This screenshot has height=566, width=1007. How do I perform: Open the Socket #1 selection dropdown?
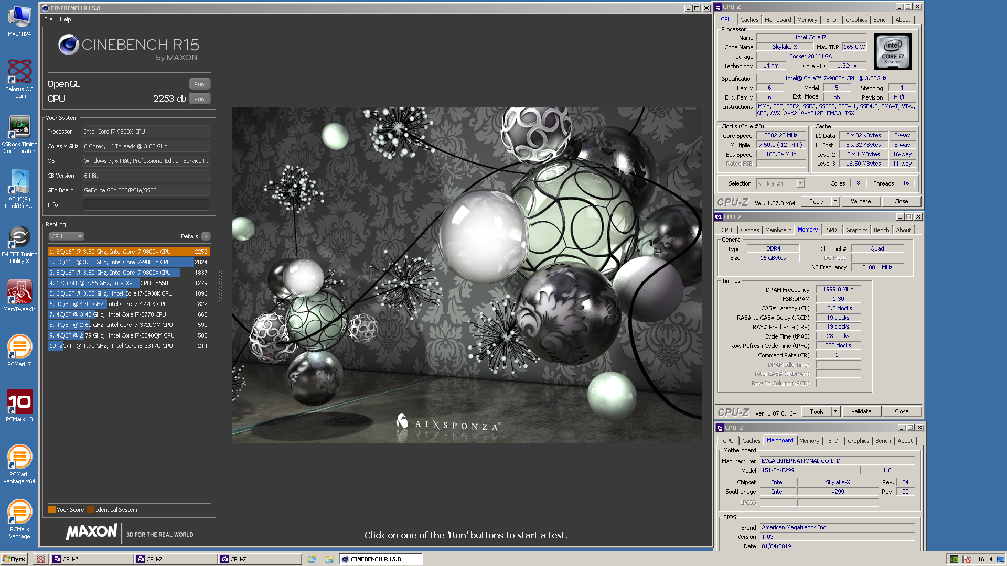coord(780,184)
